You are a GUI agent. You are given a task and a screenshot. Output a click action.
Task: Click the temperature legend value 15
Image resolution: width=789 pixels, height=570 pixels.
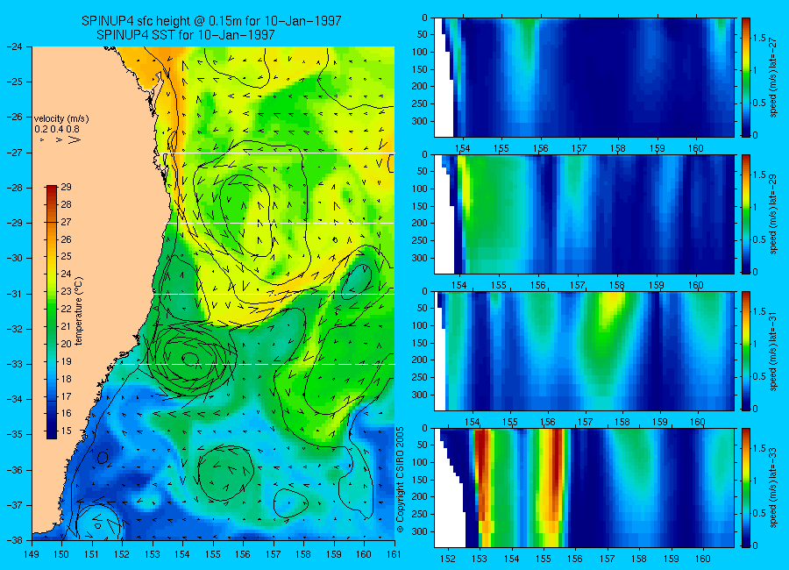[66, 431]
